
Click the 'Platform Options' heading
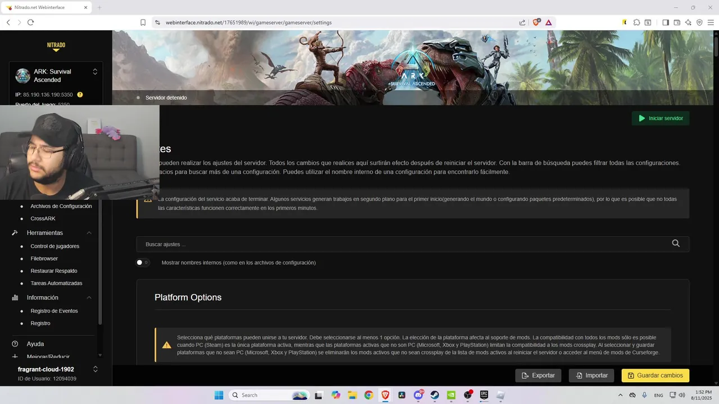point(188,297)
